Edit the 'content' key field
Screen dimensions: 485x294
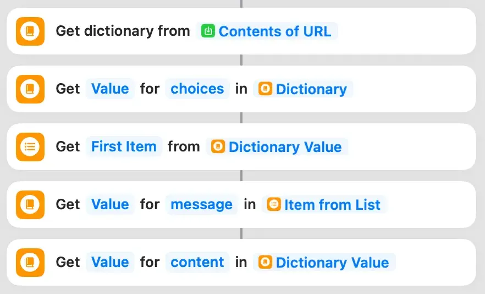coord(197,262)
